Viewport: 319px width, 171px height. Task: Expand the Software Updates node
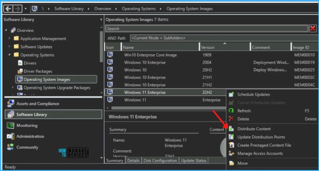click(9, 46)
